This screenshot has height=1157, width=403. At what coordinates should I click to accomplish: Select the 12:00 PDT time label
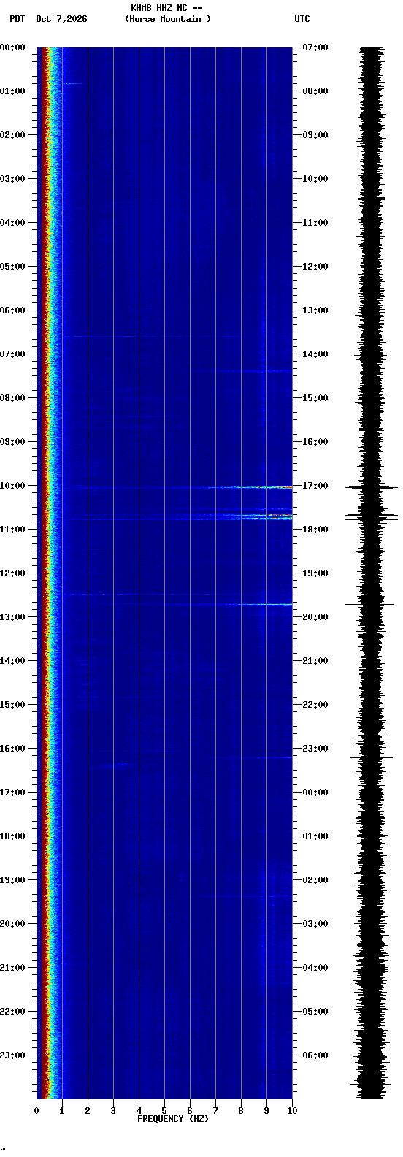click(12, 573)
